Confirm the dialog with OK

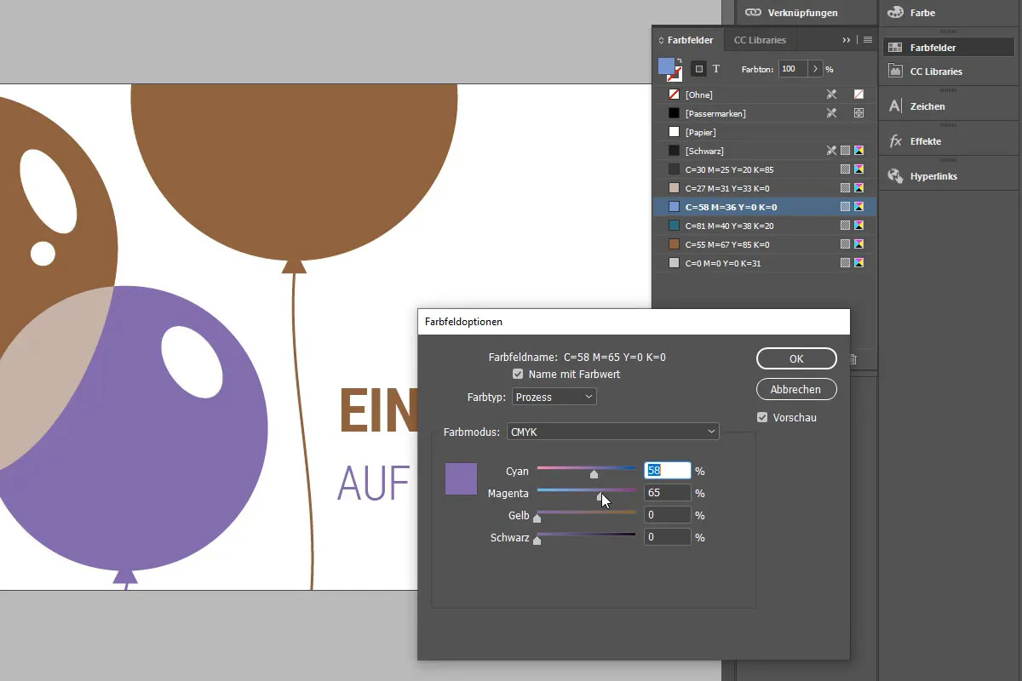pyautogui.click(x=796, y=358)
